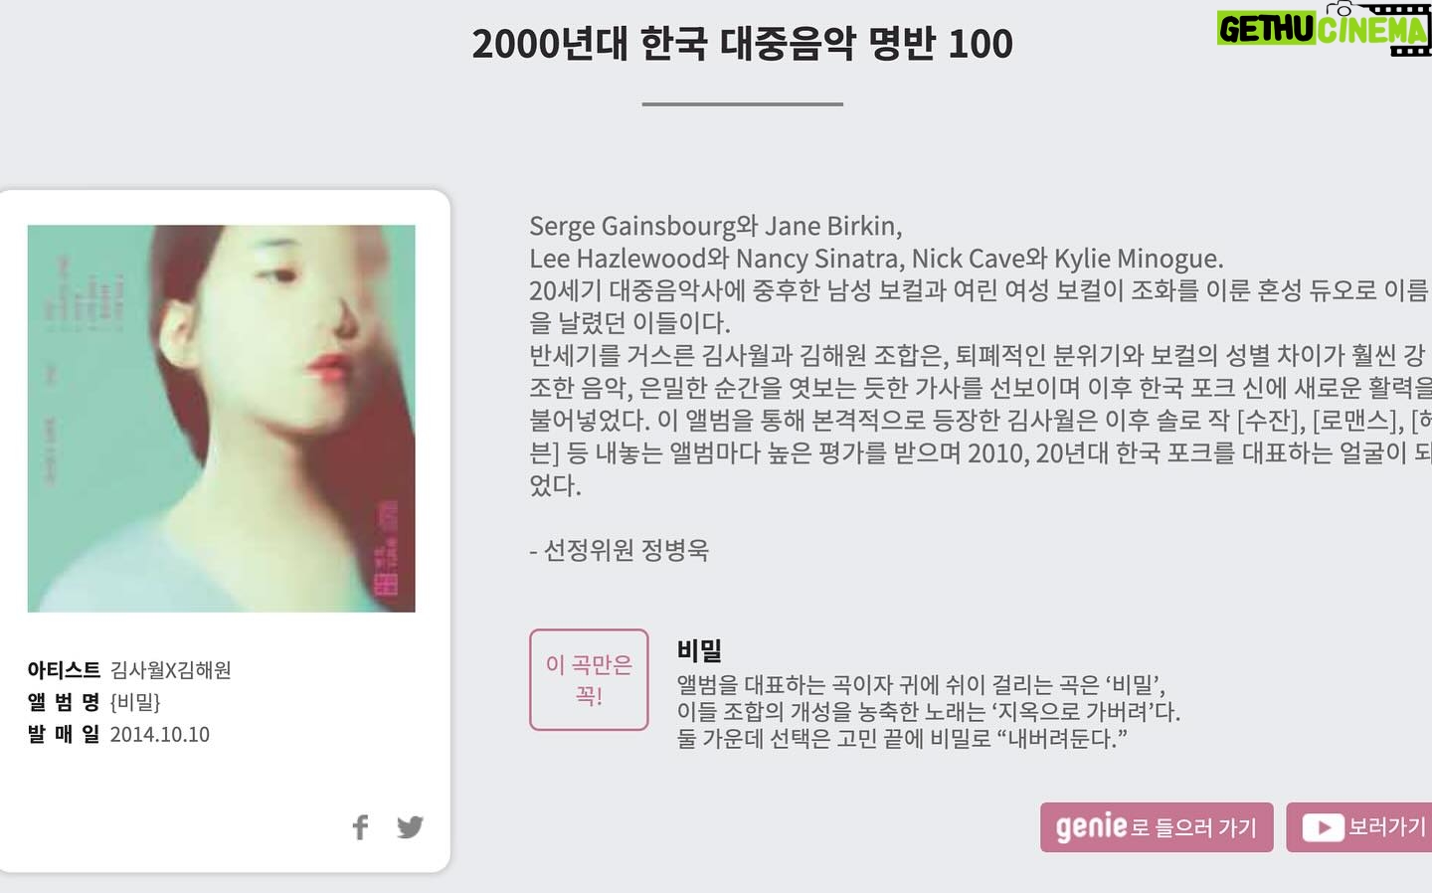This screenshot has width=1432, height=893.
Task: Click the release date 2014.10.10
Action: (159, 735)
